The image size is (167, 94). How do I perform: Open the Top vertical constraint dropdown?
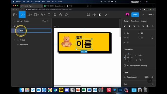pos(141,60)
